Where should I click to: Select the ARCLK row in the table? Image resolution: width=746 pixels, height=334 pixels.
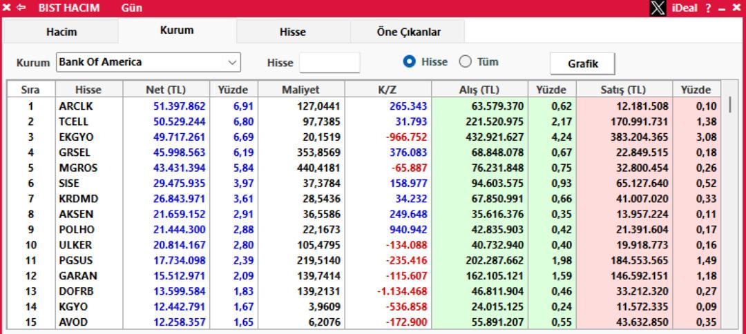pos(75,106)
